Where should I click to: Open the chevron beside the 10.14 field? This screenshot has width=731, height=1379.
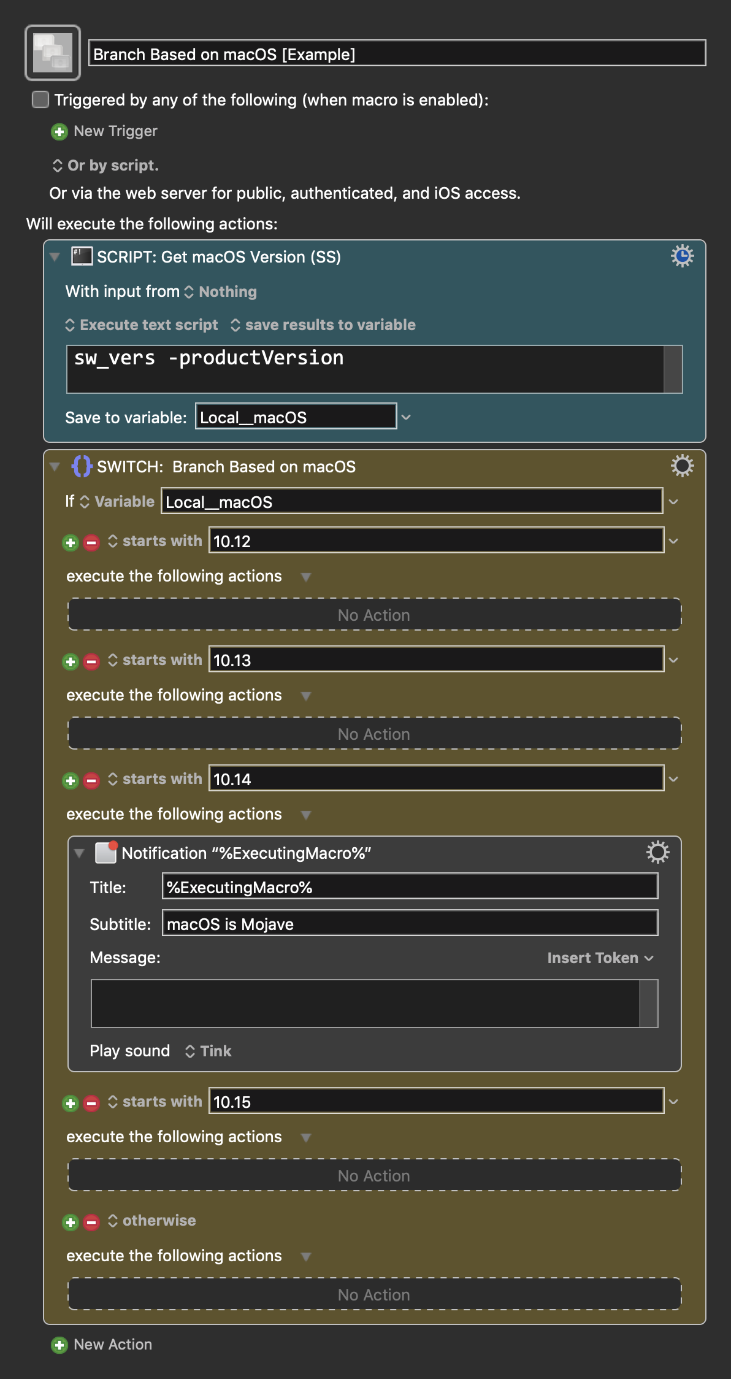(x=673, y=779)
